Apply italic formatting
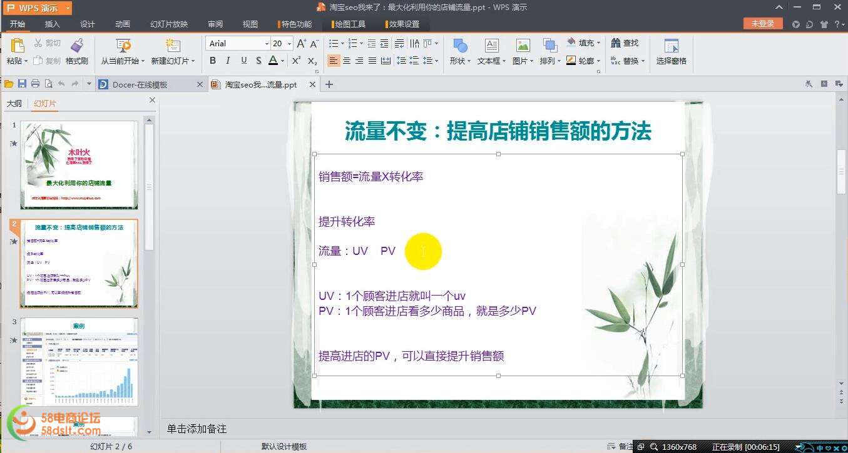Screen dimensions: 848x453 pyautogui.click(x=228, y=61)
